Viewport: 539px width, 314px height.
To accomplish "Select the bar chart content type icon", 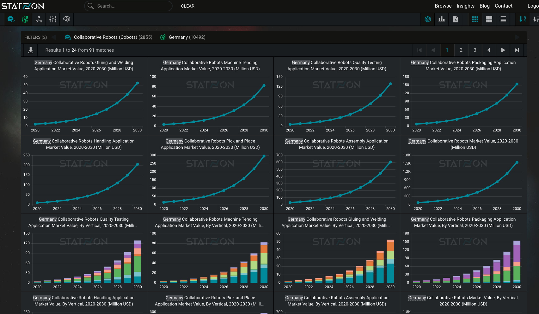I will 442,19.
